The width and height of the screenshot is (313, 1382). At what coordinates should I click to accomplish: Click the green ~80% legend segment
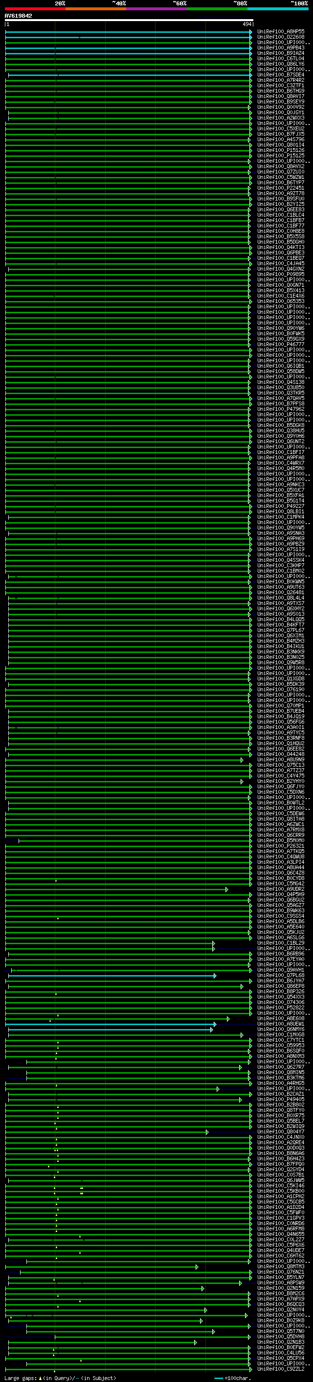(x=217, y=9)
